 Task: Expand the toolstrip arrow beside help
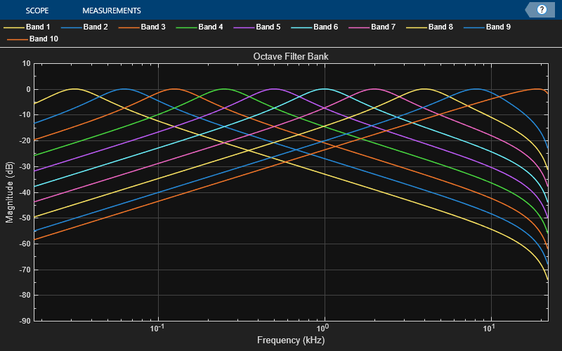530,10
